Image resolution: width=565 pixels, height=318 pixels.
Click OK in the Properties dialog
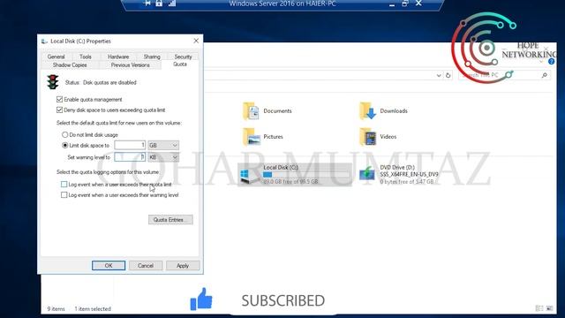pyautogui.click(x=109, y=265)
